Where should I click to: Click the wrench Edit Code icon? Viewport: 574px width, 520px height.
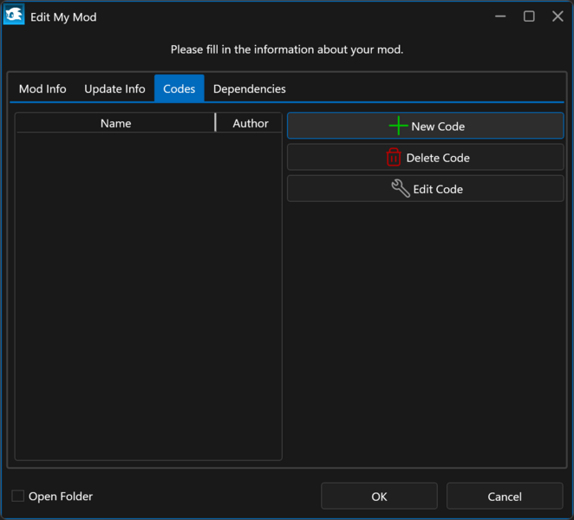pyautogui.click(x=401, y=189)
